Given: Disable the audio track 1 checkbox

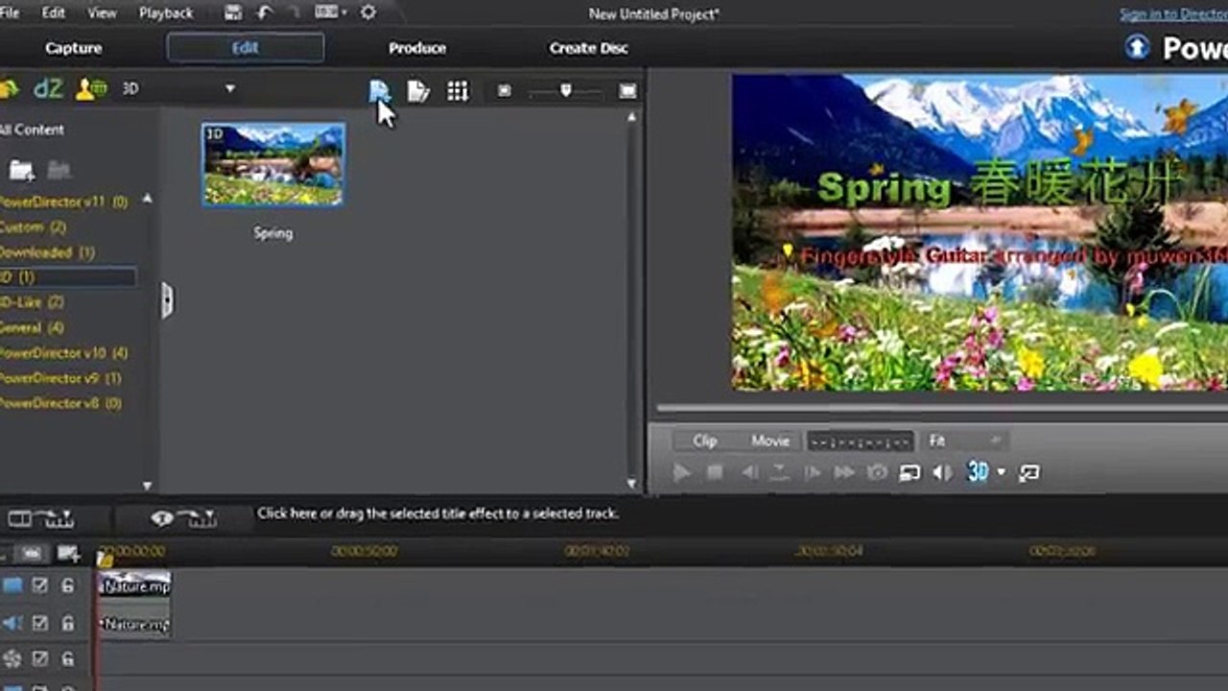Looking at the screenshot, I should tap(39, 624).
